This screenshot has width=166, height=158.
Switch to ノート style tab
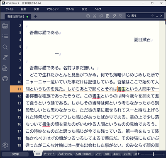(98, 154)
